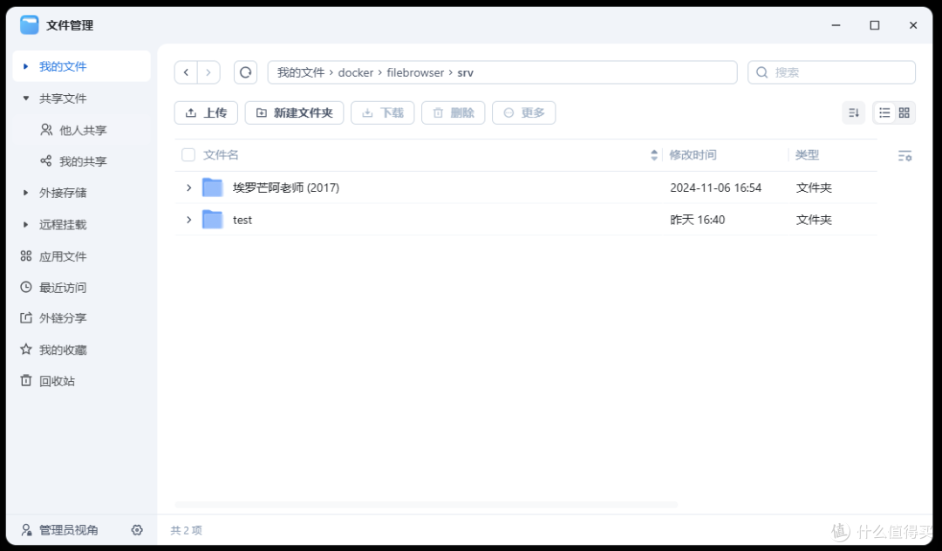Click the 删除 button
This screenshot has height=551, width=942.
point(453,112)
